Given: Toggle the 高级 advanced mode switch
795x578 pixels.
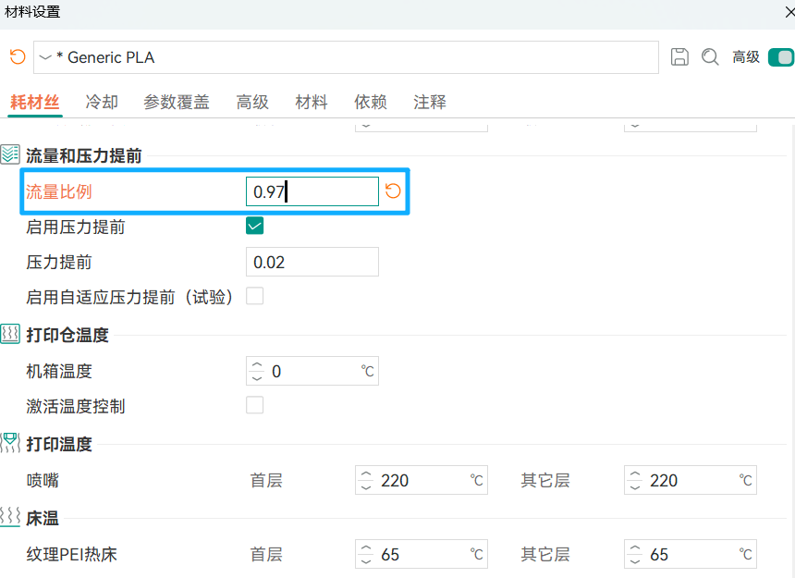Looking at the screenshot, I should [781, 57].
